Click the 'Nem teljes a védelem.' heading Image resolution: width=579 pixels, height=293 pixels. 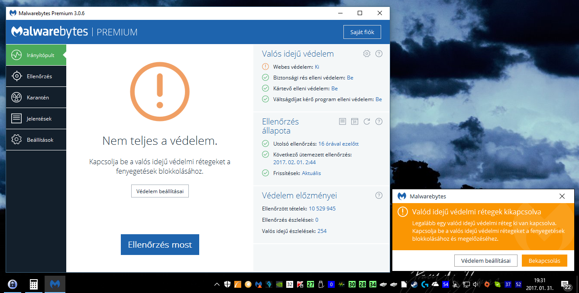point(160,140)
